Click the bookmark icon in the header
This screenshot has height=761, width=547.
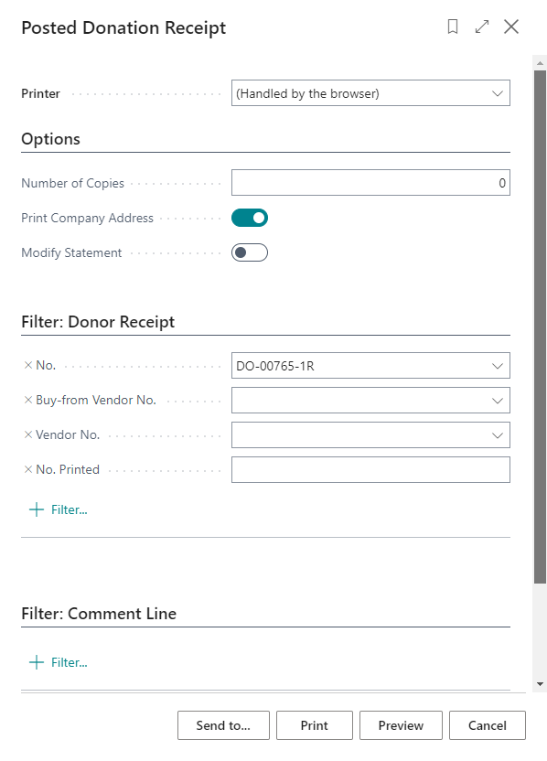[x=453, y=27]
